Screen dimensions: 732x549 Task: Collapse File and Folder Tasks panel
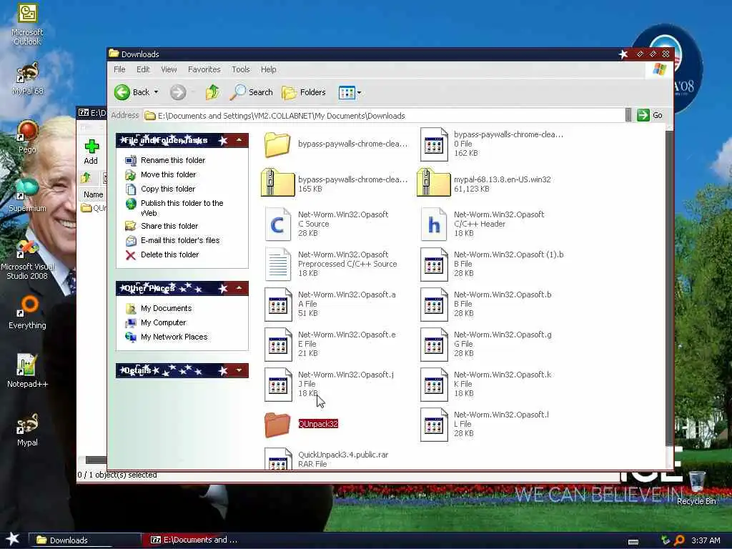[239, 140]
